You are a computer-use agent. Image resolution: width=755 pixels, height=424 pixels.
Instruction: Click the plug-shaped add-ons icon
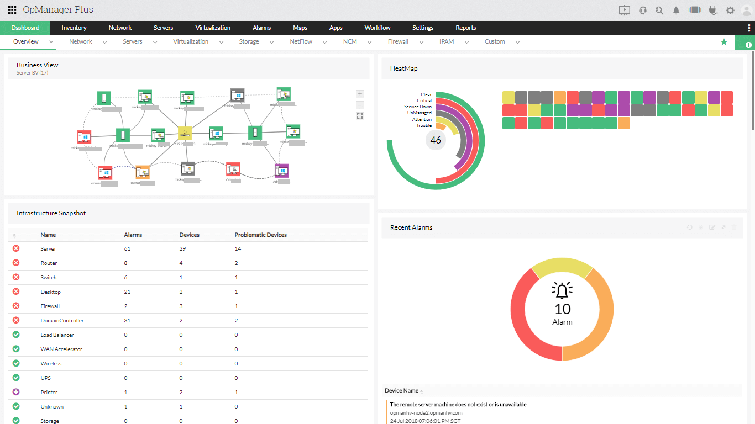point(712,9)
